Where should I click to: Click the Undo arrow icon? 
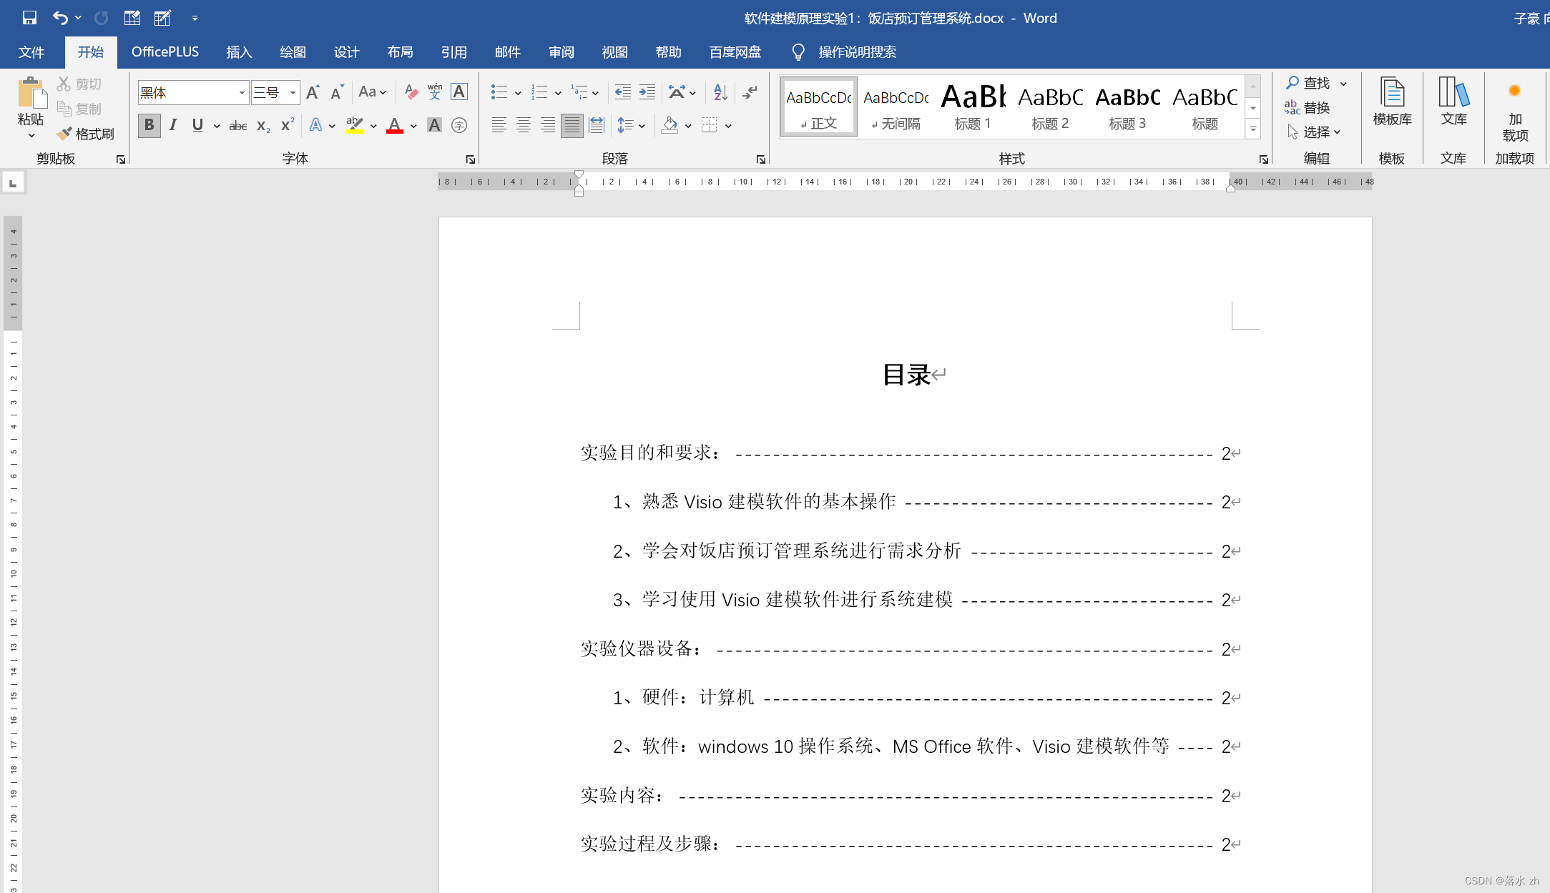coord(60,18)
